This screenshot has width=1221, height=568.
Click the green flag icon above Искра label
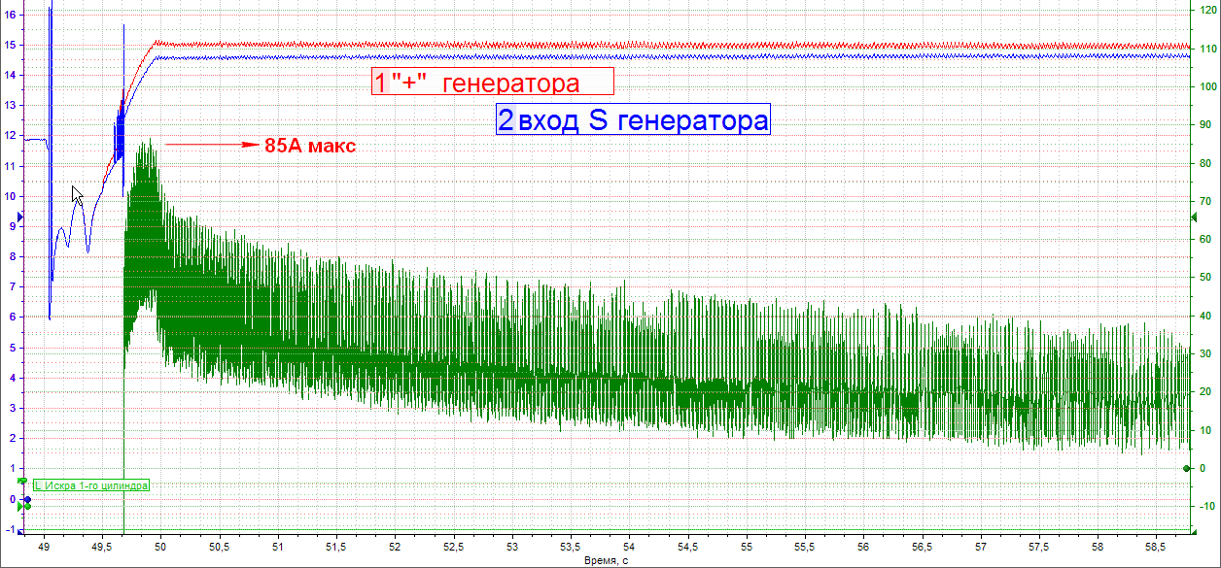coord(22,481)
